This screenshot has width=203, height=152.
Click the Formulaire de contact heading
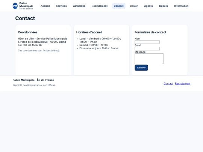[150, 32]
